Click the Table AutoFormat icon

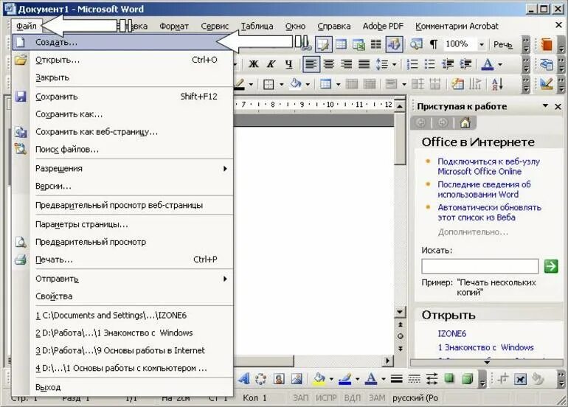[x=457, y=84]
